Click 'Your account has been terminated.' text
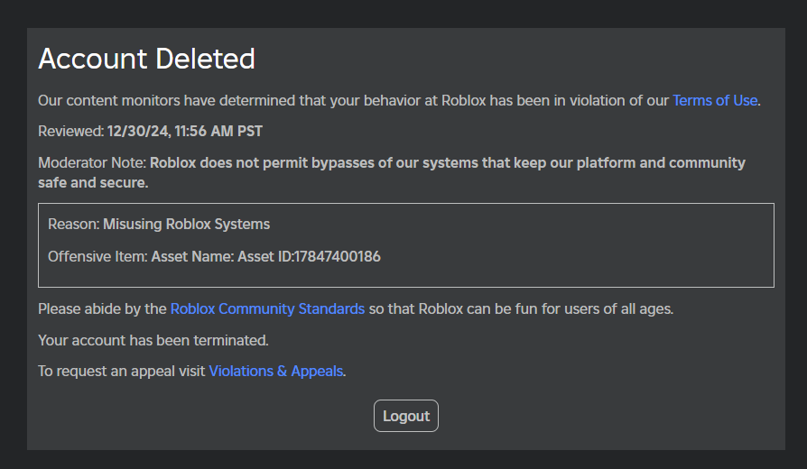 (x=153, y=340)
